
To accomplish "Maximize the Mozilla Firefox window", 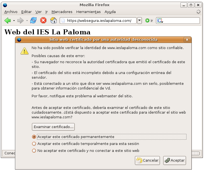I will click(x=191, y=5).
